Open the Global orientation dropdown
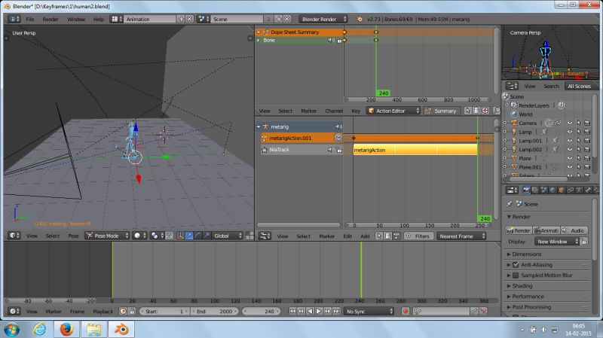The height and width of the screenshot is (338, 603). 228,236
